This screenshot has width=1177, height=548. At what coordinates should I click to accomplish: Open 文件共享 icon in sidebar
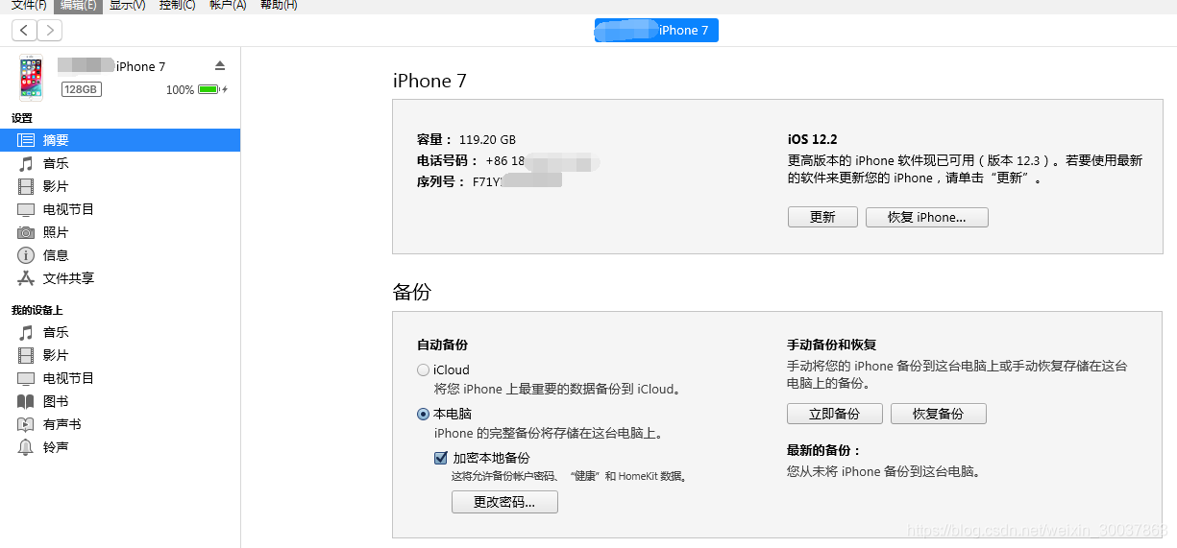pos(26,278)
